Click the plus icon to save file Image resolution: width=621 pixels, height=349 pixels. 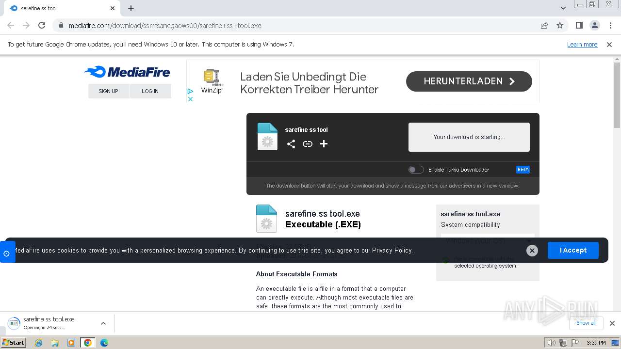click(x=324, y=144)
